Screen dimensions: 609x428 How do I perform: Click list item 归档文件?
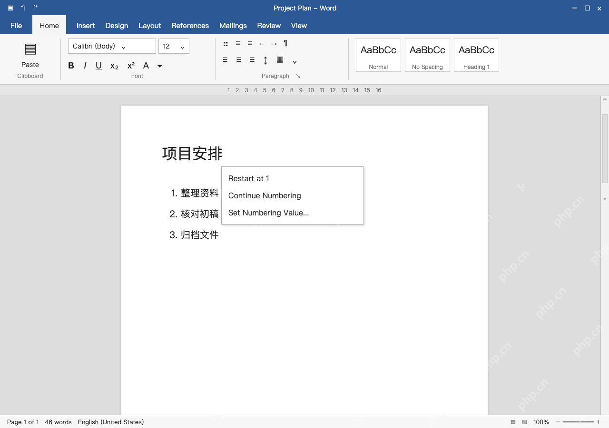click(x=200, y=235)
